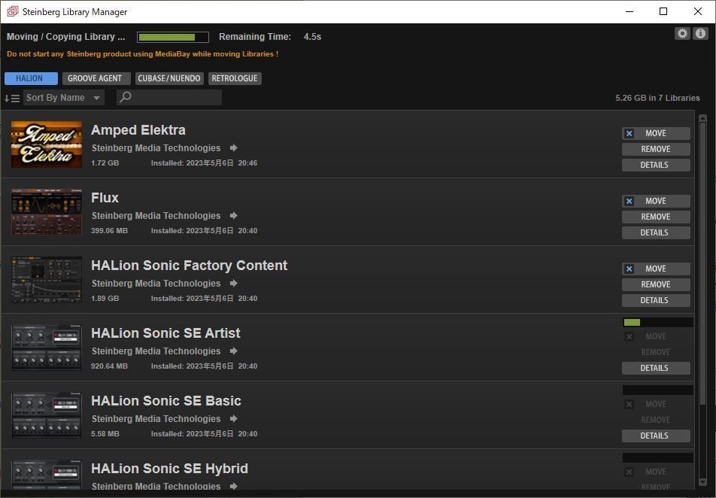The width and height of the screenshot is (716, 498).
Task: Switch to the CUBASE/NUENDO tab
Action: tap(169, 78)
